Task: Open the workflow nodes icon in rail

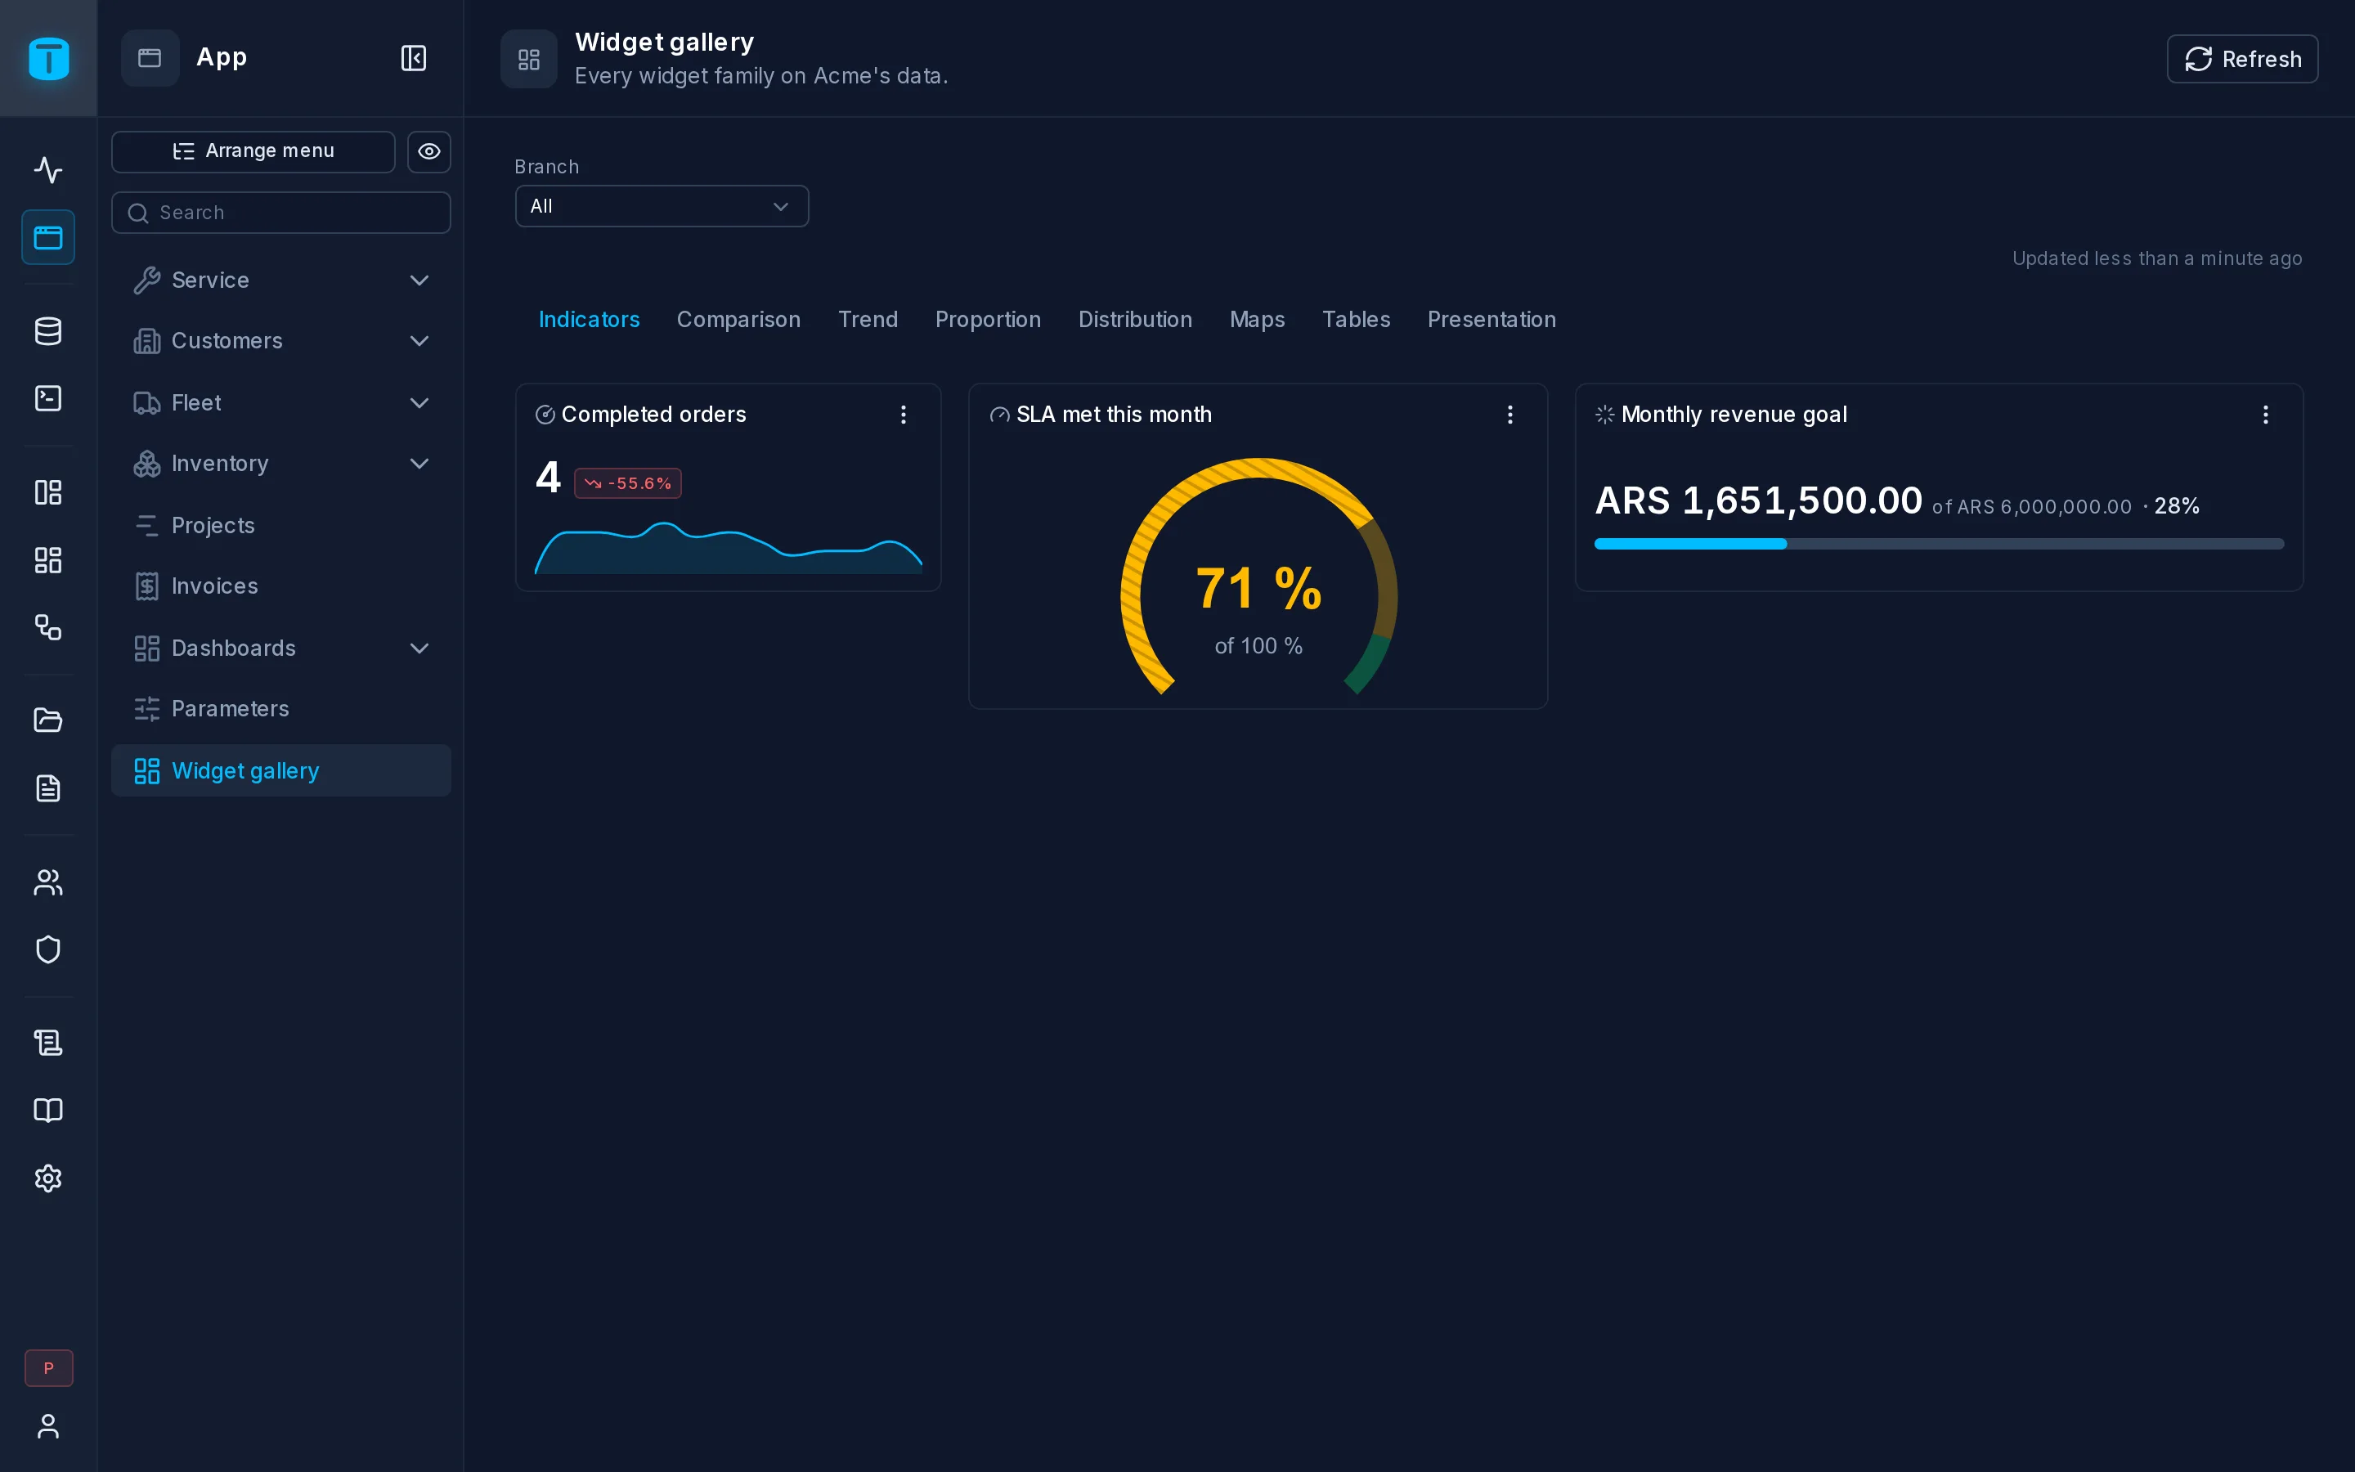Action: pyautogui.click(x=47, y=627)
